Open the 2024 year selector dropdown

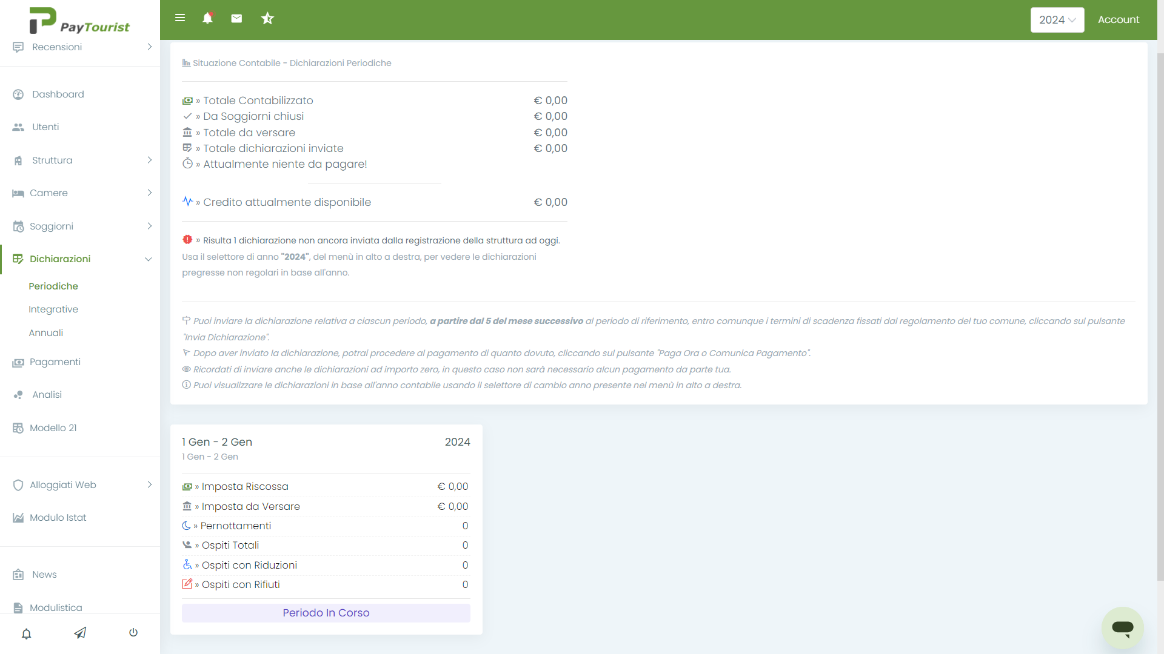tap(1057, 20)
